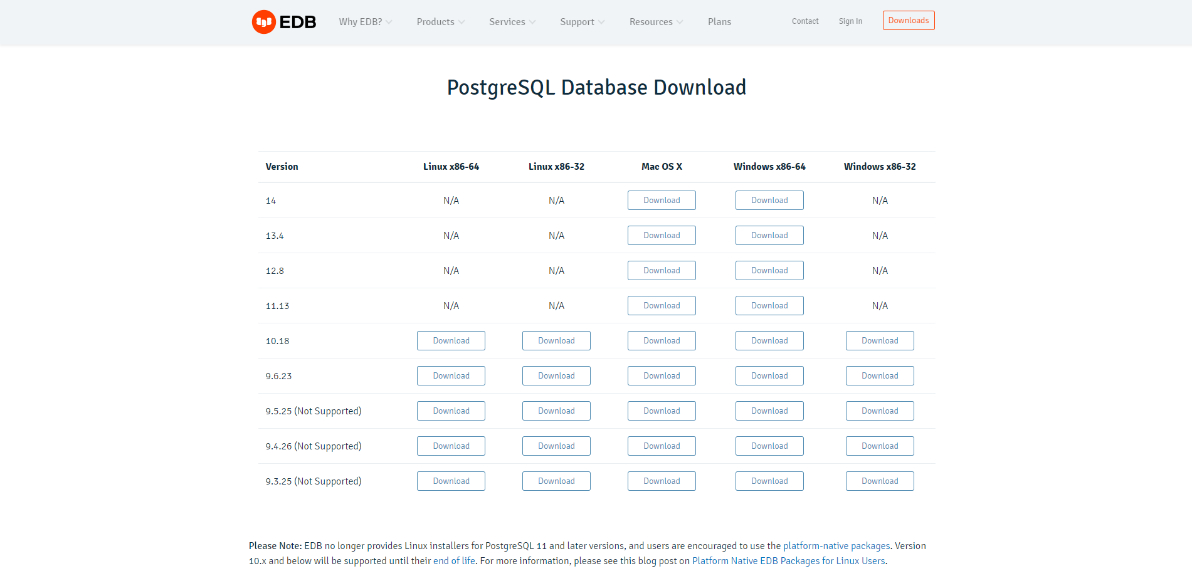Screen dimensions: 1192x571
Task: Download version 9.3.25 for Windows x86-32
Action: coord(880,481)
